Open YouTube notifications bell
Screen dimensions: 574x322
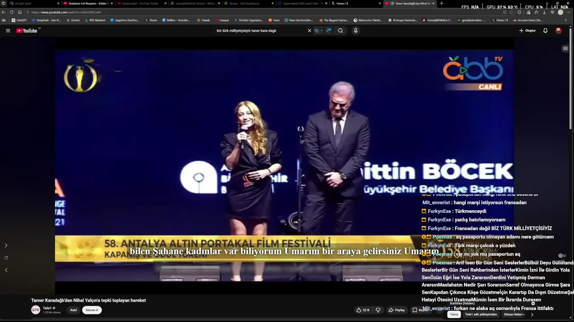coord(545,30)
